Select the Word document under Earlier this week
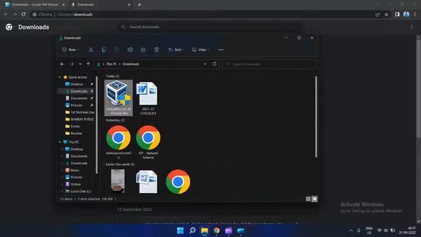The height and width of the screenshot is (237, 421). [x=147, y=182]
